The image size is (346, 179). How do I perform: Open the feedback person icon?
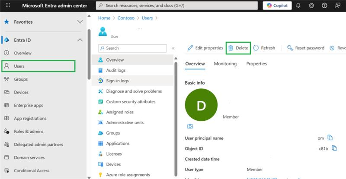[x=337, y=6]
